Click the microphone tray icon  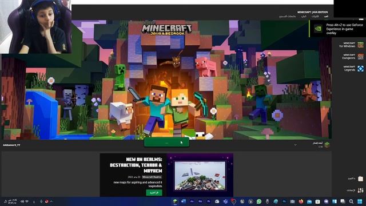[41, 201]
